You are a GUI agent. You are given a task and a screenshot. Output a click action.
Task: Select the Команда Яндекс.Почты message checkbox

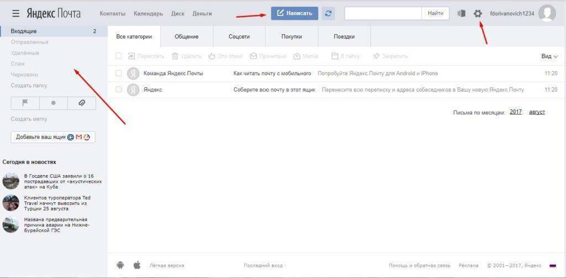[x=118, y=73]
